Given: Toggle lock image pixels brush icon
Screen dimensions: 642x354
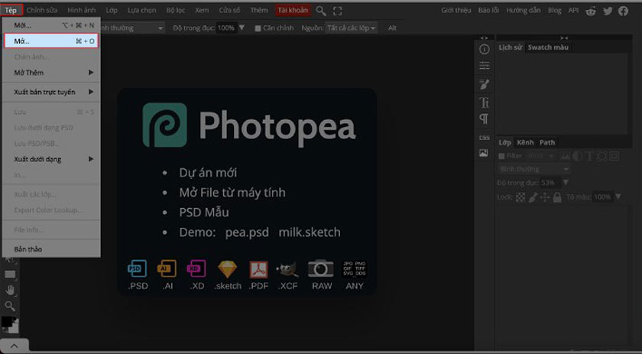Looking at the screenshot, I should pyautogui.click(x=533, y=197).
